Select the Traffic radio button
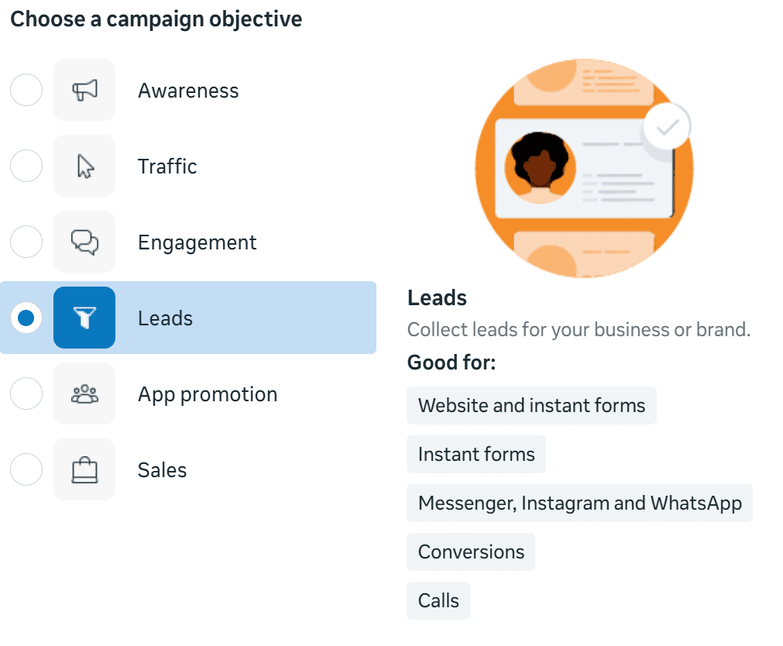Image resolution: width=783 pixels, height=646 pixels. (26, 167)
